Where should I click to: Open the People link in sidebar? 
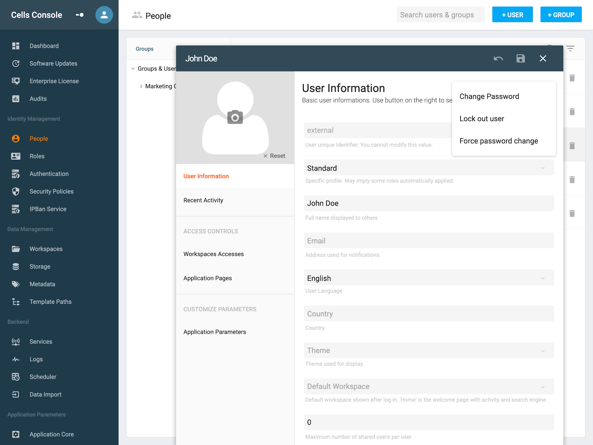coord(39,138)
